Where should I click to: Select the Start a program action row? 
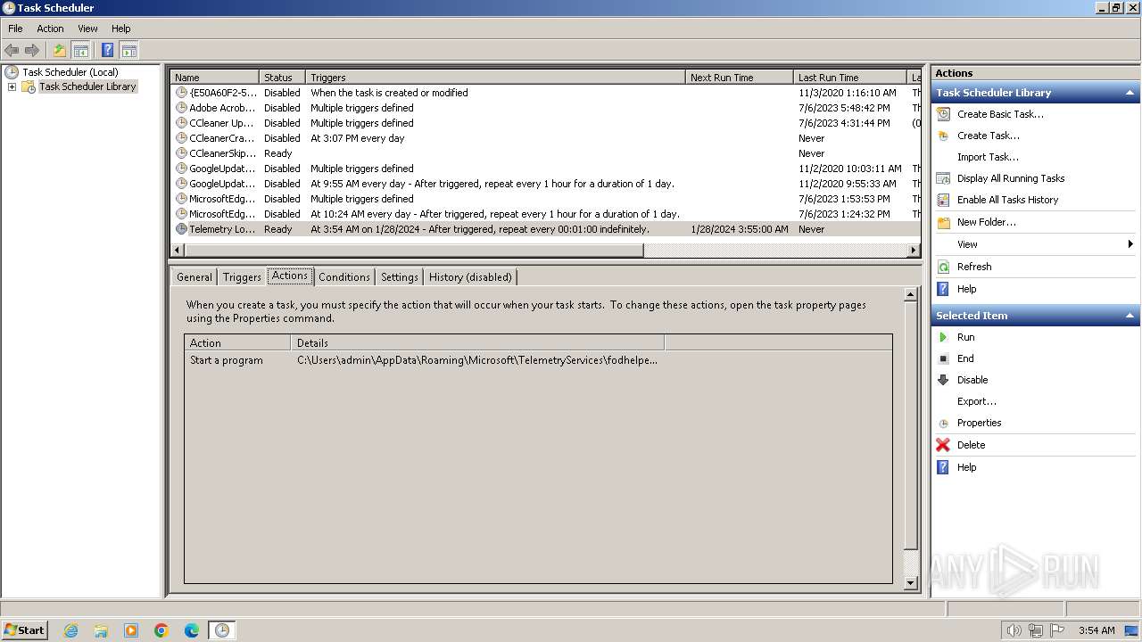click(x=538, y=360)
